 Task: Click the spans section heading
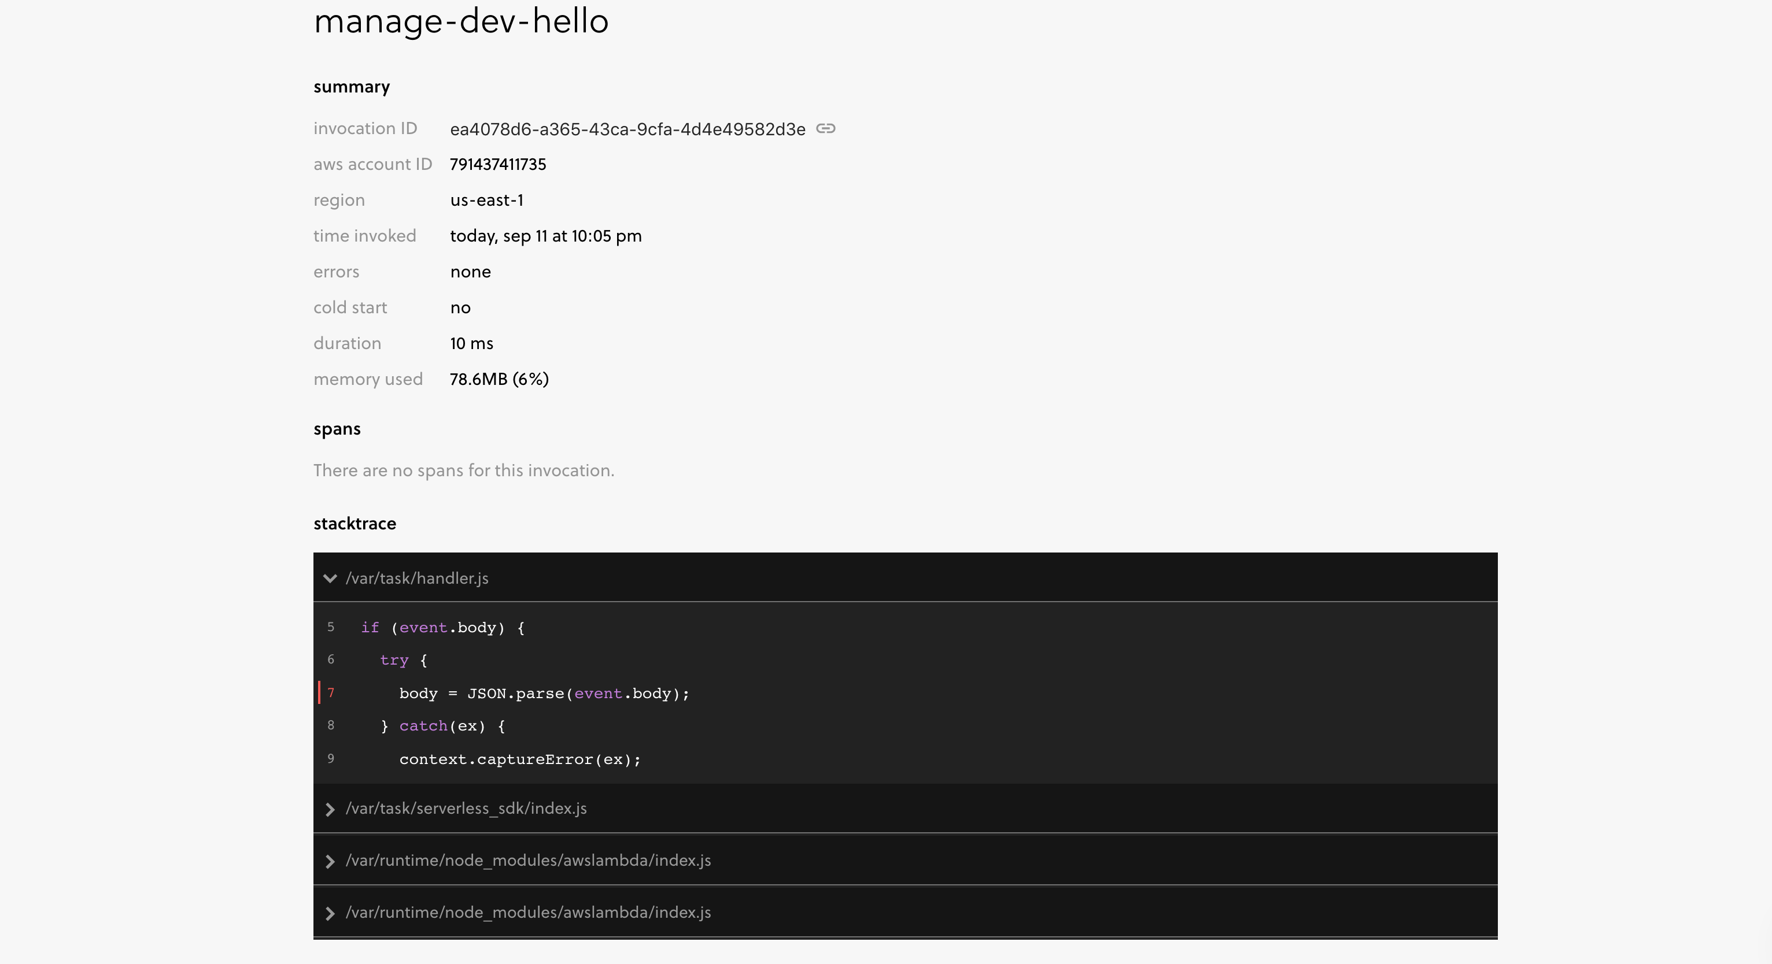tap(337, 428)
